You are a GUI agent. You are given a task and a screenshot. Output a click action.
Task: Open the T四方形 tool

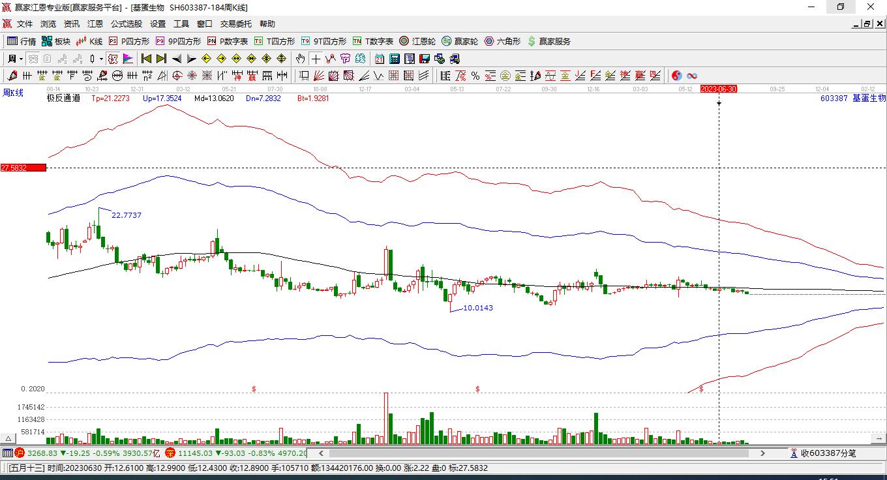click(275, 41)
